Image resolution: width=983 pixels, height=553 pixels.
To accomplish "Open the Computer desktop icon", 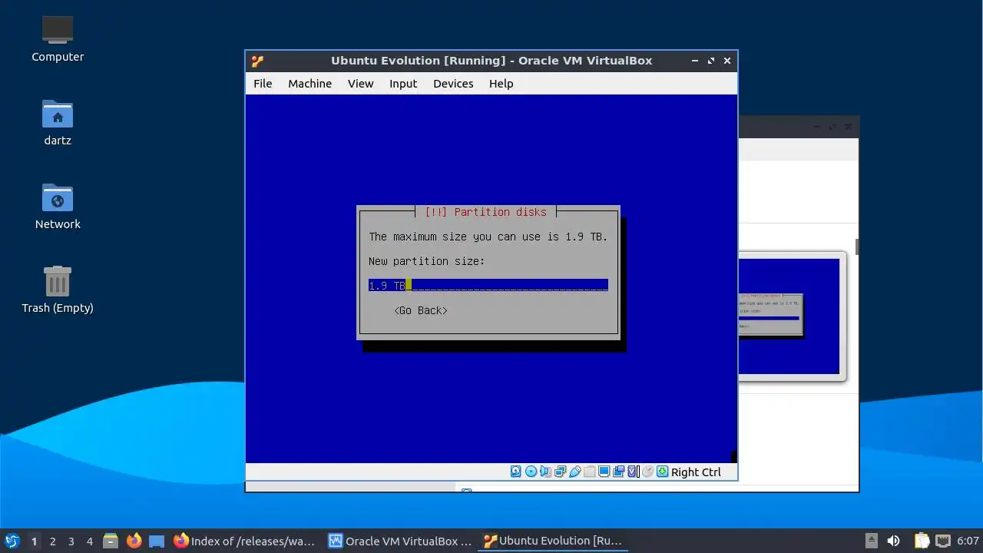I will tap(58, 38).
